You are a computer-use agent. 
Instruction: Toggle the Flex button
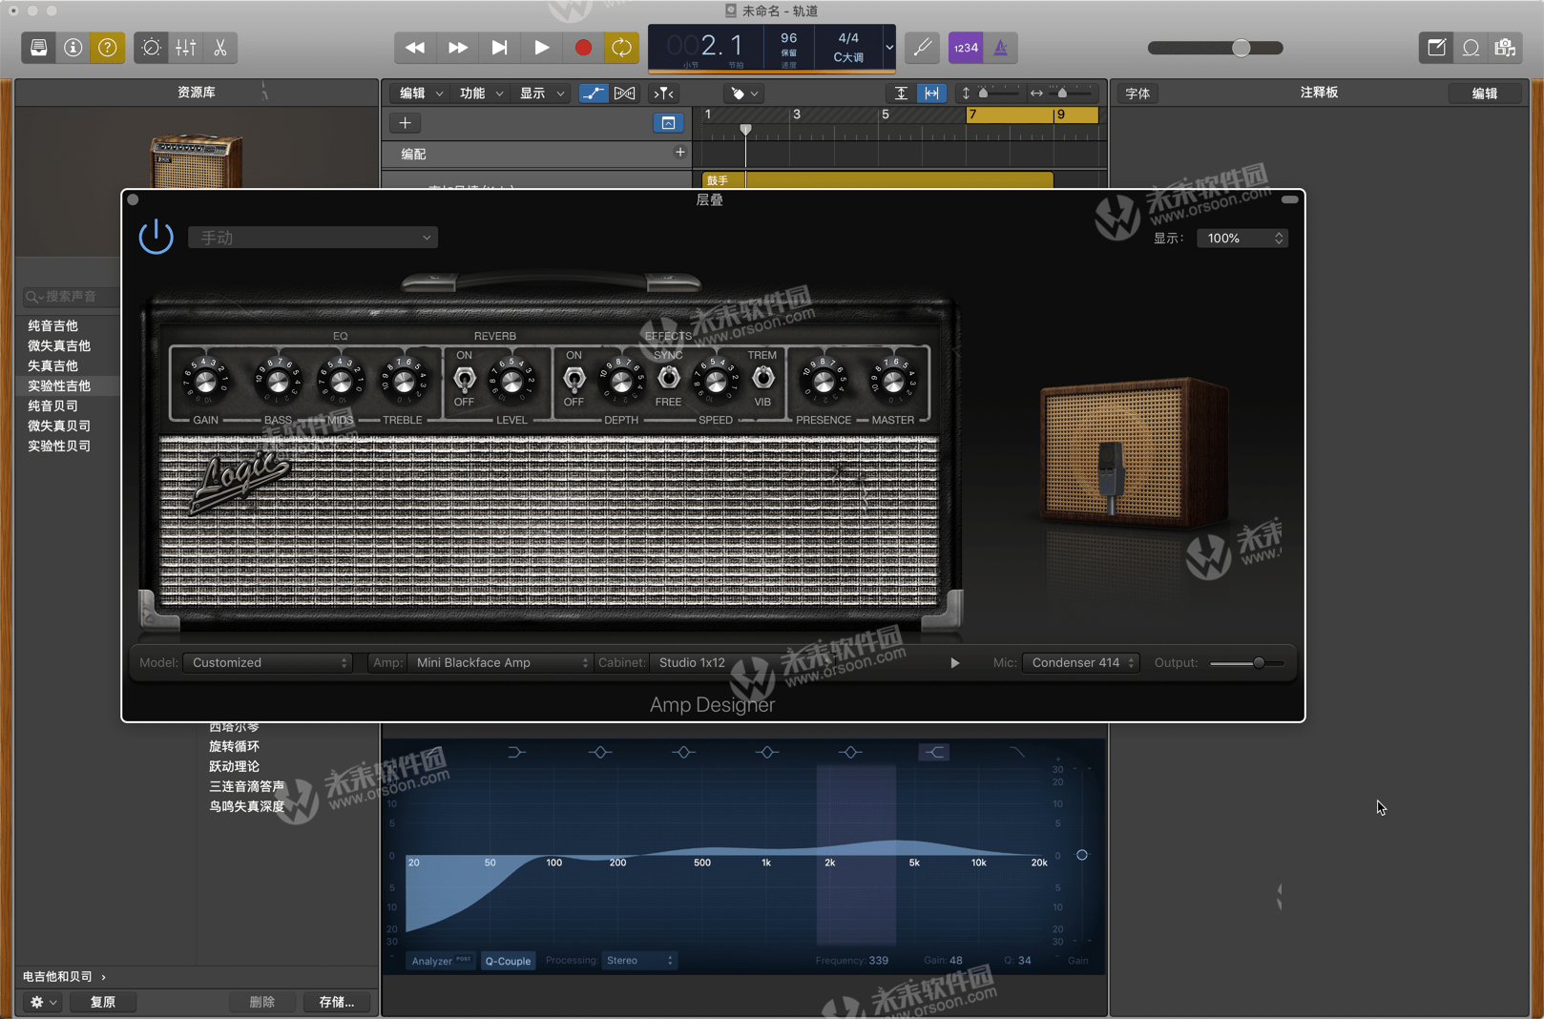click(x=624, y=94)
